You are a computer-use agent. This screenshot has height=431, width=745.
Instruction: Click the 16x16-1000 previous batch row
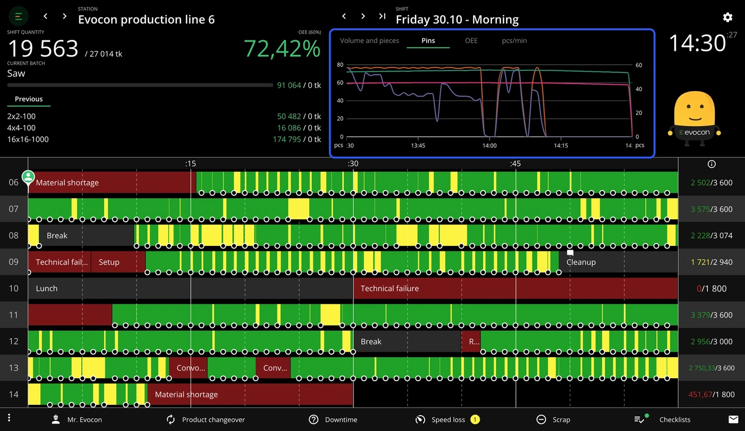pyautogui.click(x=164, y=139)
